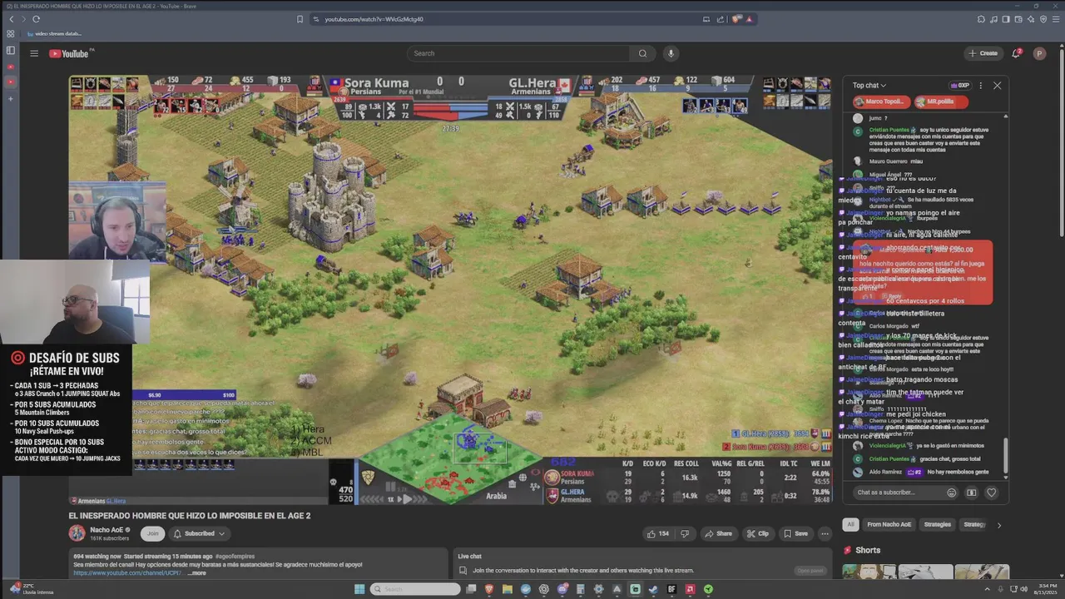Open more actions ellipsis under video
This screenshot has width=1065, height=599.
(x=825, y=533)
